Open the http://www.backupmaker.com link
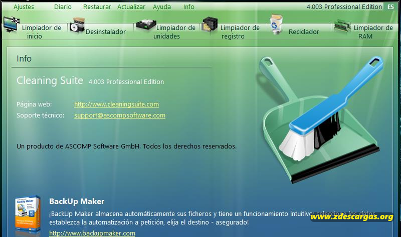 (x=92, y=233)
